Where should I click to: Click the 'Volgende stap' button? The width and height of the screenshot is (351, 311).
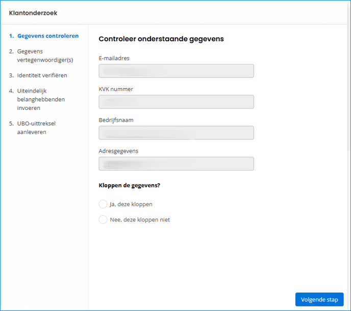point(319,299)
